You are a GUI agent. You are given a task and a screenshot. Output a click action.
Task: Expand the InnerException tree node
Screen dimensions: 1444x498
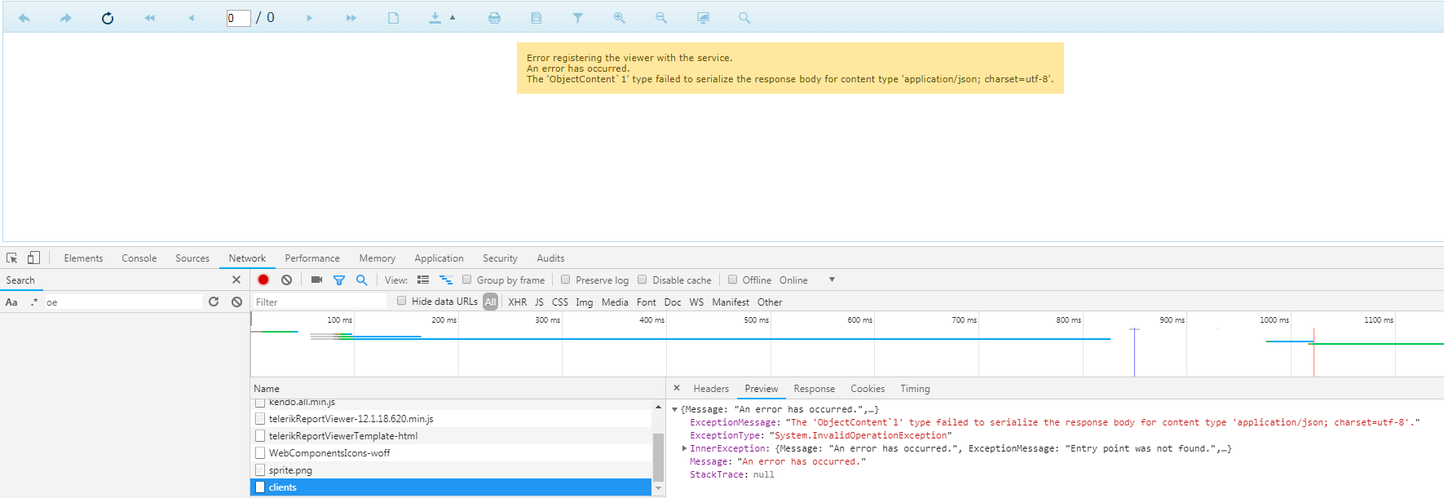pyautogui.click(x=684, y=448)
